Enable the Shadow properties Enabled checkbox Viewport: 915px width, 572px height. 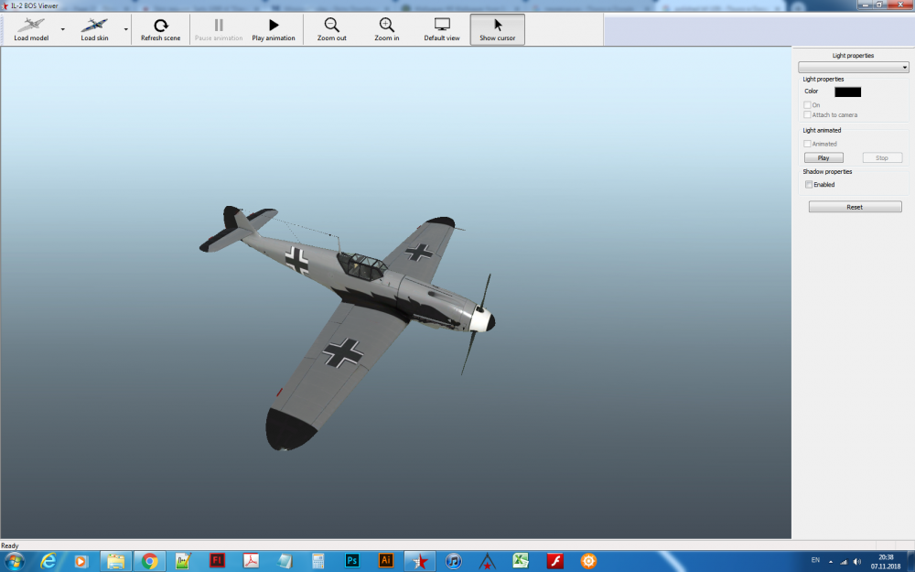pos(808,184)
